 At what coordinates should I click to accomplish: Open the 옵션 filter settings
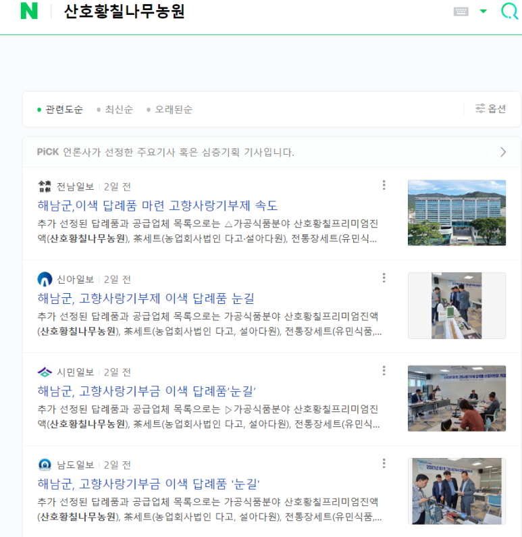click(x=490, y=109)
